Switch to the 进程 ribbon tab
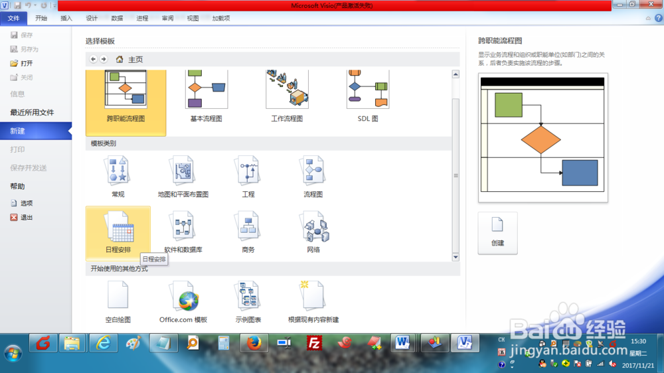The height and width of the screenshot is (373, 664). pyautogui.click(x=142, y=18)
